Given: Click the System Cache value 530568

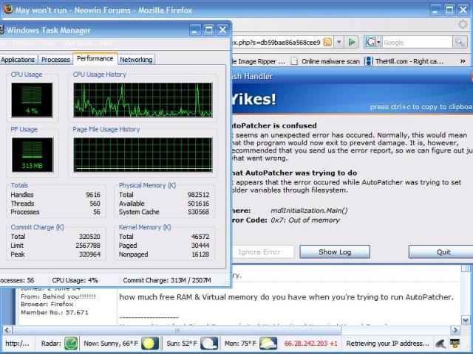Looking at the screenshot, I should pos(198,212).
